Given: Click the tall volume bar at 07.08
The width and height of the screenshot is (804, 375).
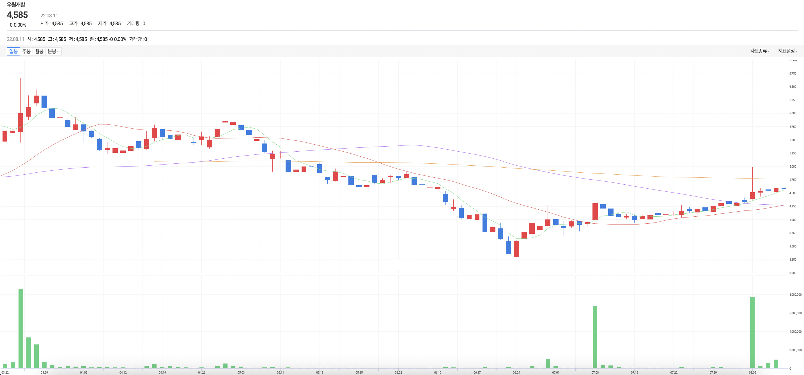Looking at the screenshot, I should point(595,337).
